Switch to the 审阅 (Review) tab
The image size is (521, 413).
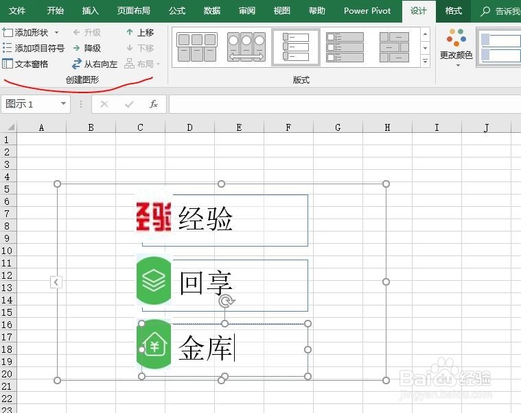247,11
